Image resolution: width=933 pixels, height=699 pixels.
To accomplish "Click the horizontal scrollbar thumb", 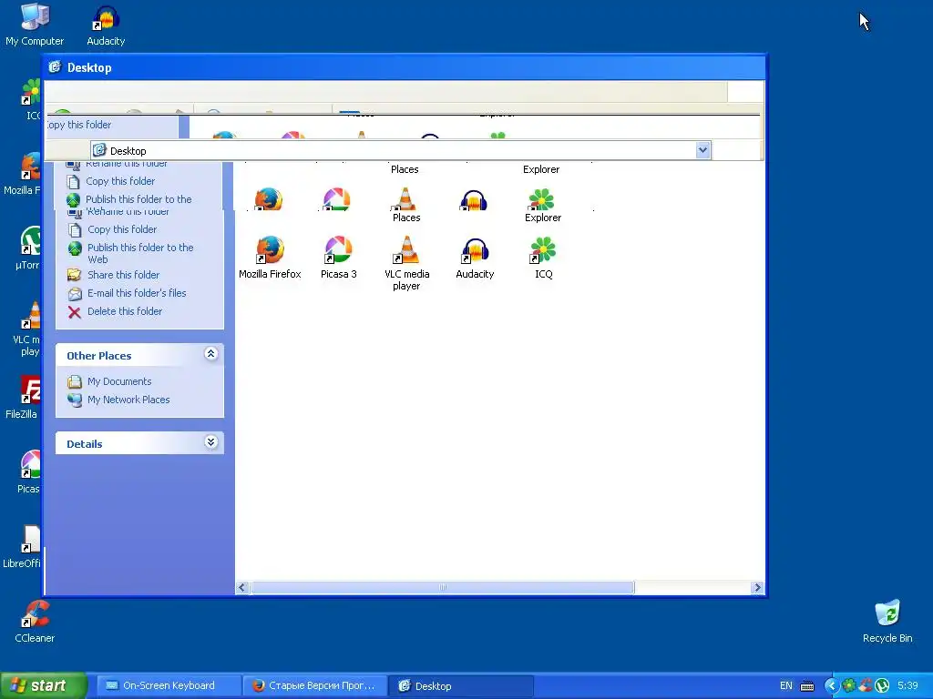I will coord(442,587).
